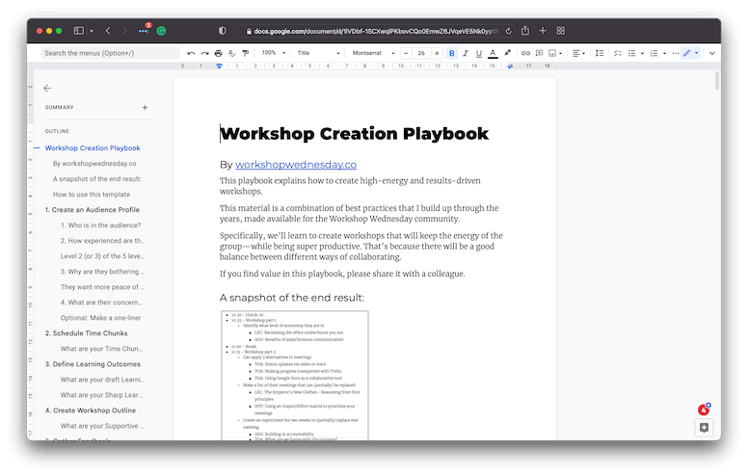Open the zoom 100% dropdown
This screenshot has width=748, height=476.
click(x=273, y=53)
